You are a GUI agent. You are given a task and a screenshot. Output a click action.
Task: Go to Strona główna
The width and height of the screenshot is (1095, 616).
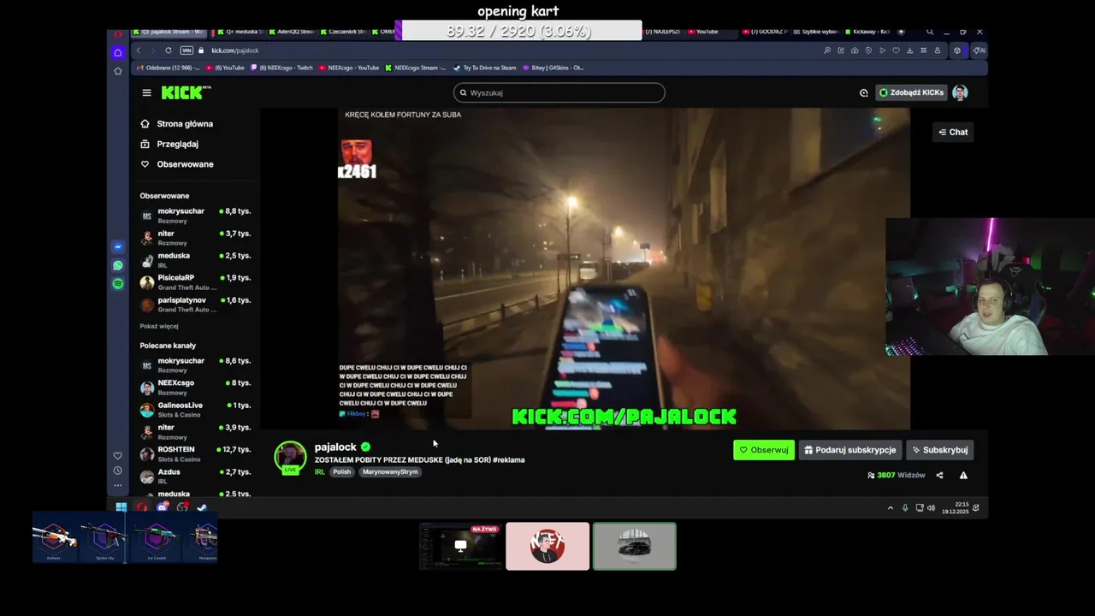[x=177, y=124]
